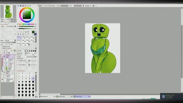Viewport: 183px width, 103px height.
Task: Select the Hand pan tool
Action: [25, 34]
